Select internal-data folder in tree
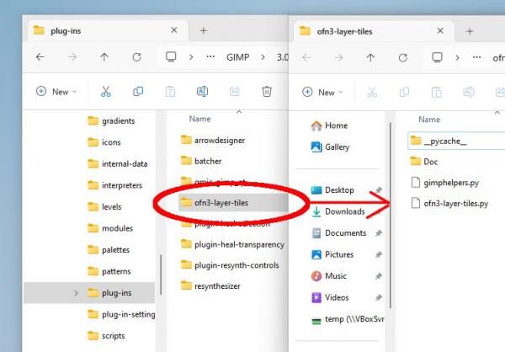 click(118, 163)
